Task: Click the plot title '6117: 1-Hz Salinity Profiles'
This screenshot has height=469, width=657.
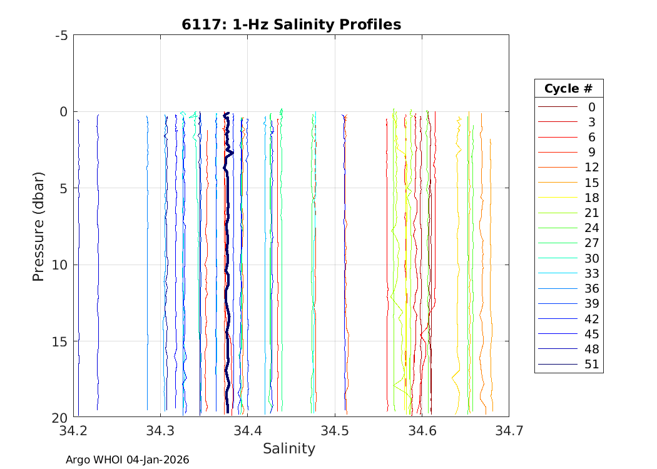Action: (291, 24)
